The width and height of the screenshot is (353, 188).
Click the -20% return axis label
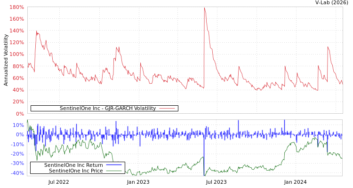[17, 154]
